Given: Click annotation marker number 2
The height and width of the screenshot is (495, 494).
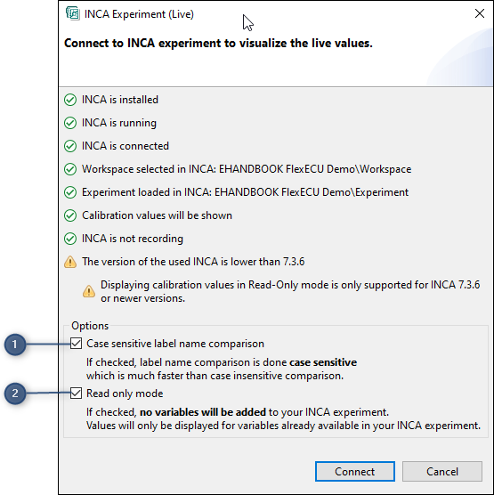Looking at the screenshot, I should point(15,394).
